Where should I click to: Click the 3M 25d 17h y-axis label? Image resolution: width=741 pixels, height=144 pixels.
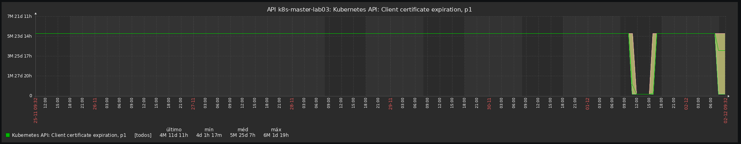coord(19,56)
